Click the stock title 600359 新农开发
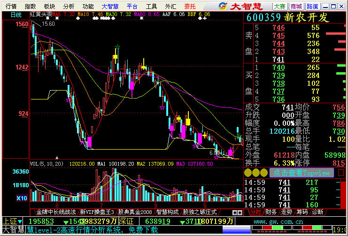The width and height of the screenshot is (348, 236). pyautogui.click(x=287, y=17)
